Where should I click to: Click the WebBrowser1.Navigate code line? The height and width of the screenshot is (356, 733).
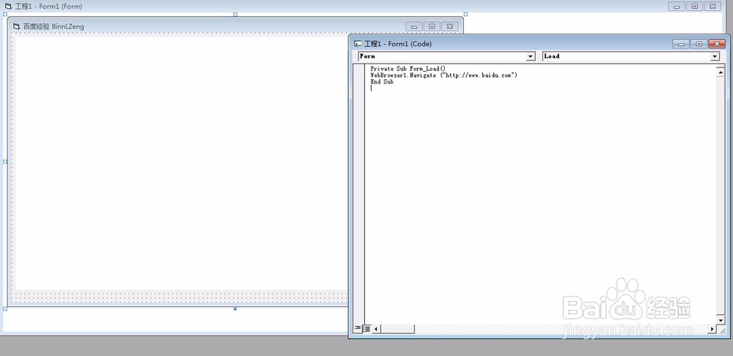(444, 75)
